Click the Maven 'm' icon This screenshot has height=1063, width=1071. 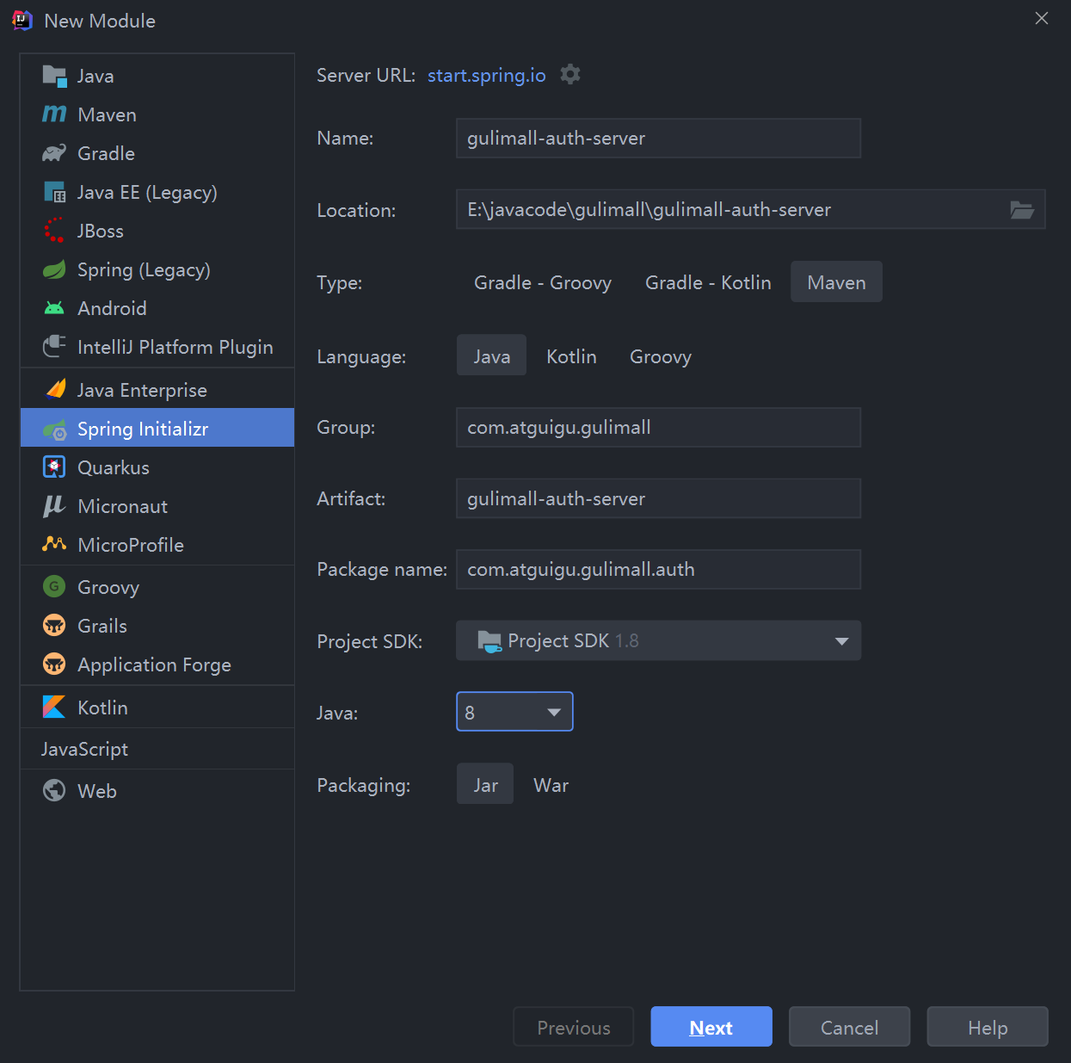[x=54, y=114]
